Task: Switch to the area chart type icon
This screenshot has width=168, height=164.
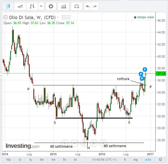Action: click(x=20, y=6)
